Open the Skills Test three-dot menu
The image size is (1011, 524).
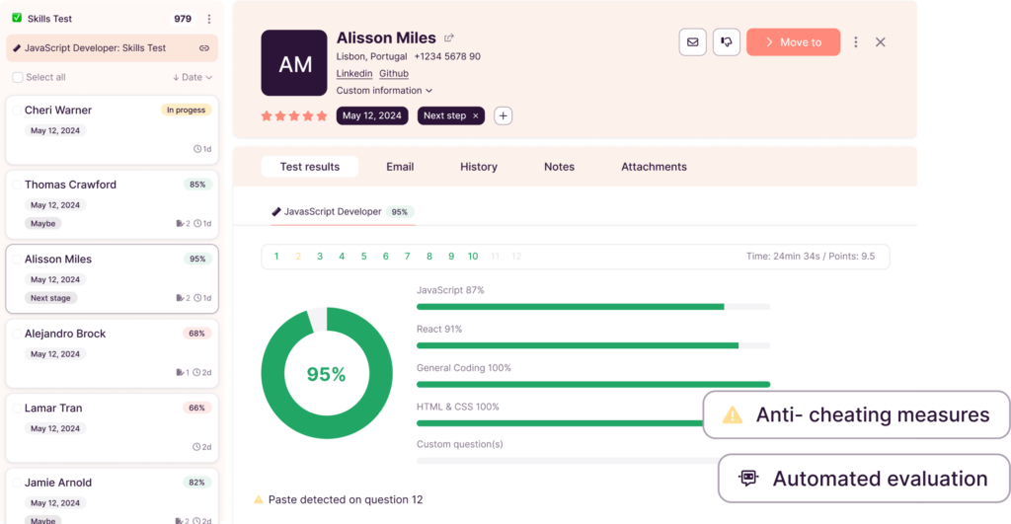click(x=208, y=19)
